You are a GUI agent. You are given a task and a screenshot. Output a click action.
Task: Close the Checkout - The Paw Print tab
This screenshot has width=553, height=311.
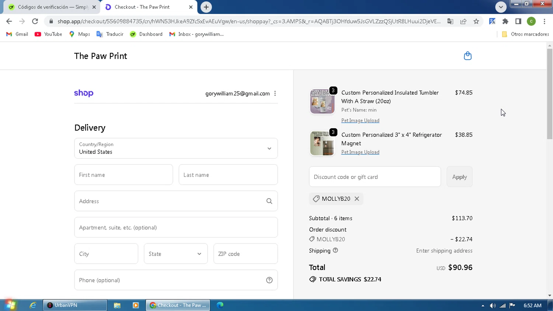[x=191, y=7]
